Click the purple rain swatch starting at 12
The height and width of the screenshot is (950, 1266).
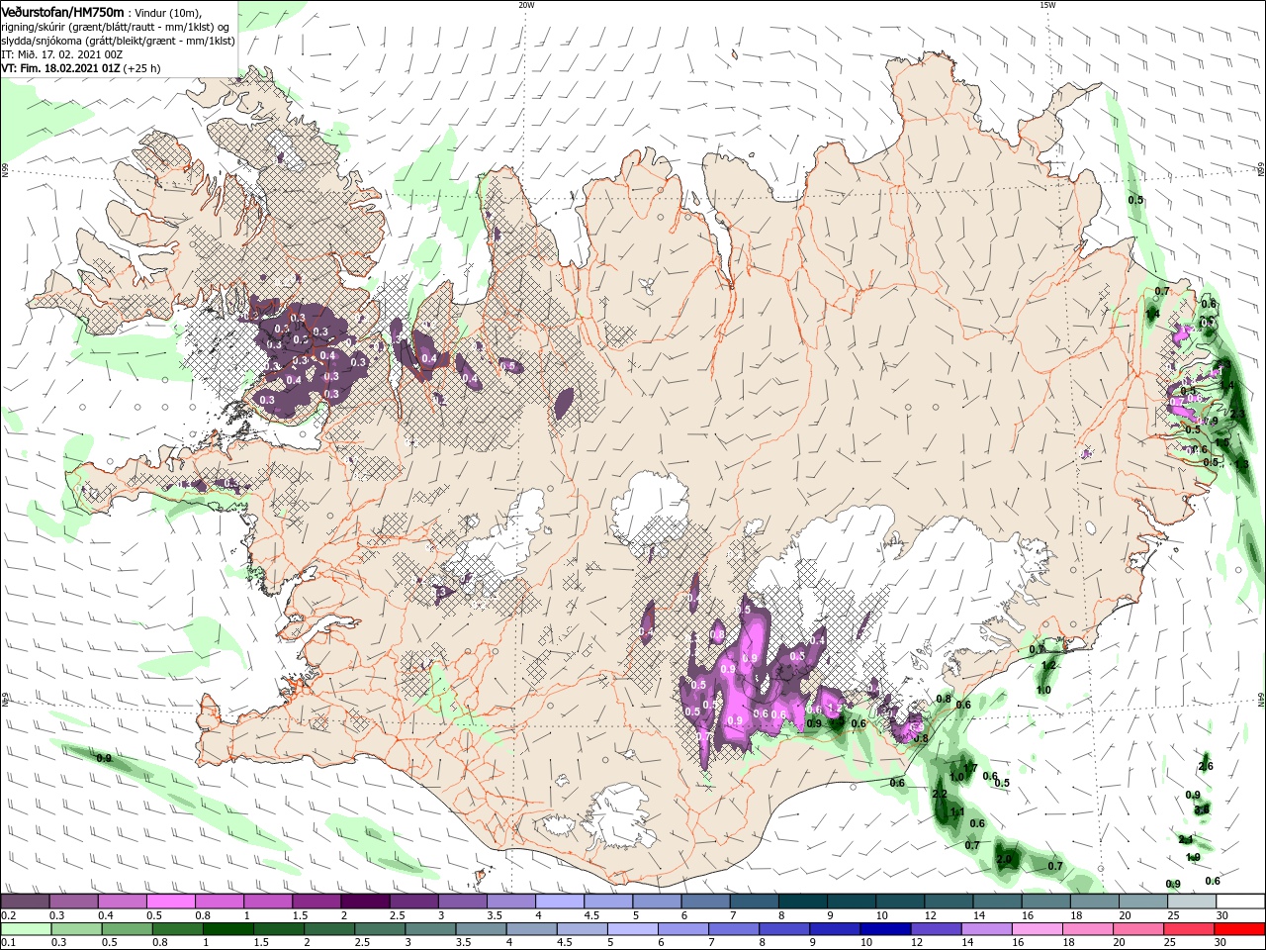pyautogui.click(x=935, y=929)
